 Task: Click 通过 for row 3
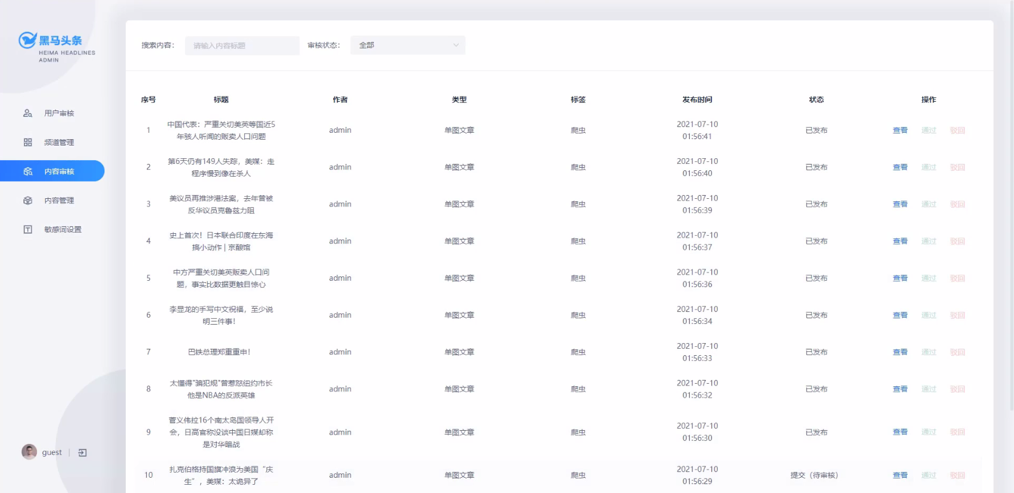[929, 204]
